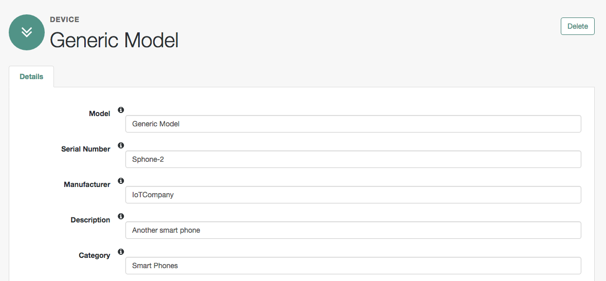Image resolution: width=606 pixels, height=281 pixels.
Task: Select the Serial Number label text
Action: pyautogui.click(x=85, y=149)
